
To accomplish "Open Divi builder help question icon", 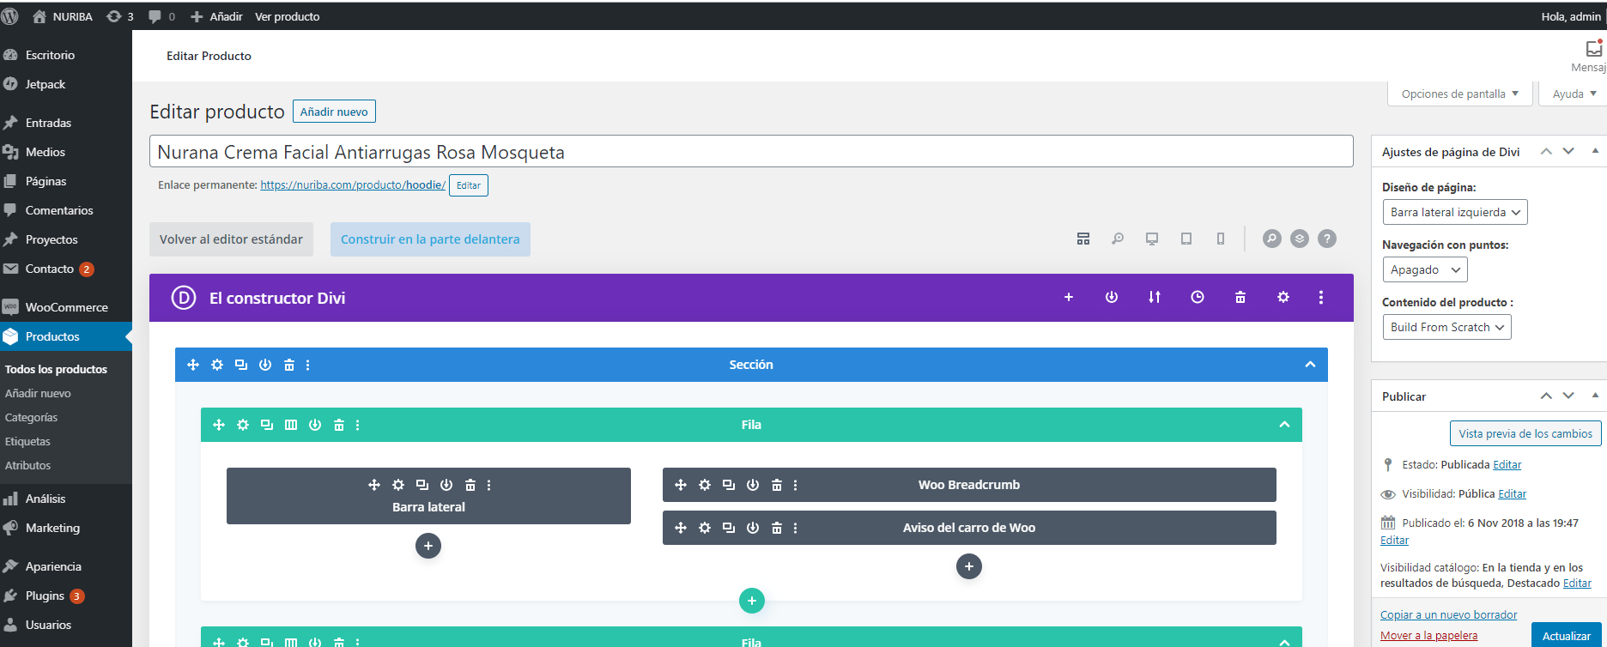I will pyautogui.click(x=1327, y=239).
